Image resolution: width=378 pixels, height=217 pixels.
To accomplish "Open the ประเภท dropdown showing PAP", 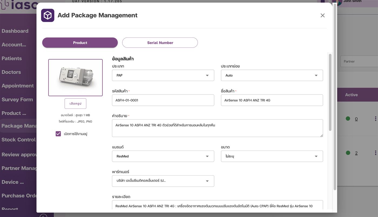I will [163, 75].
